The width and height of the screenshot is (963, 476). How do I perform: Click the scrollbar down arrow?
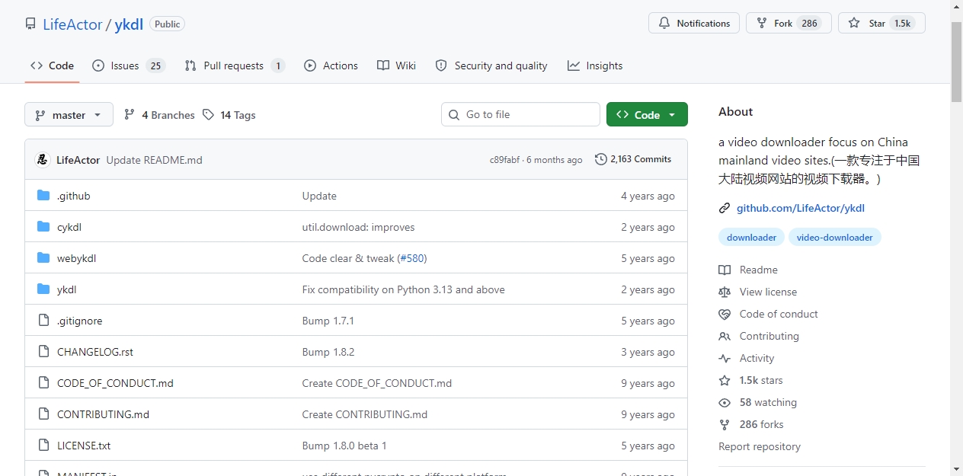point(957,469)
